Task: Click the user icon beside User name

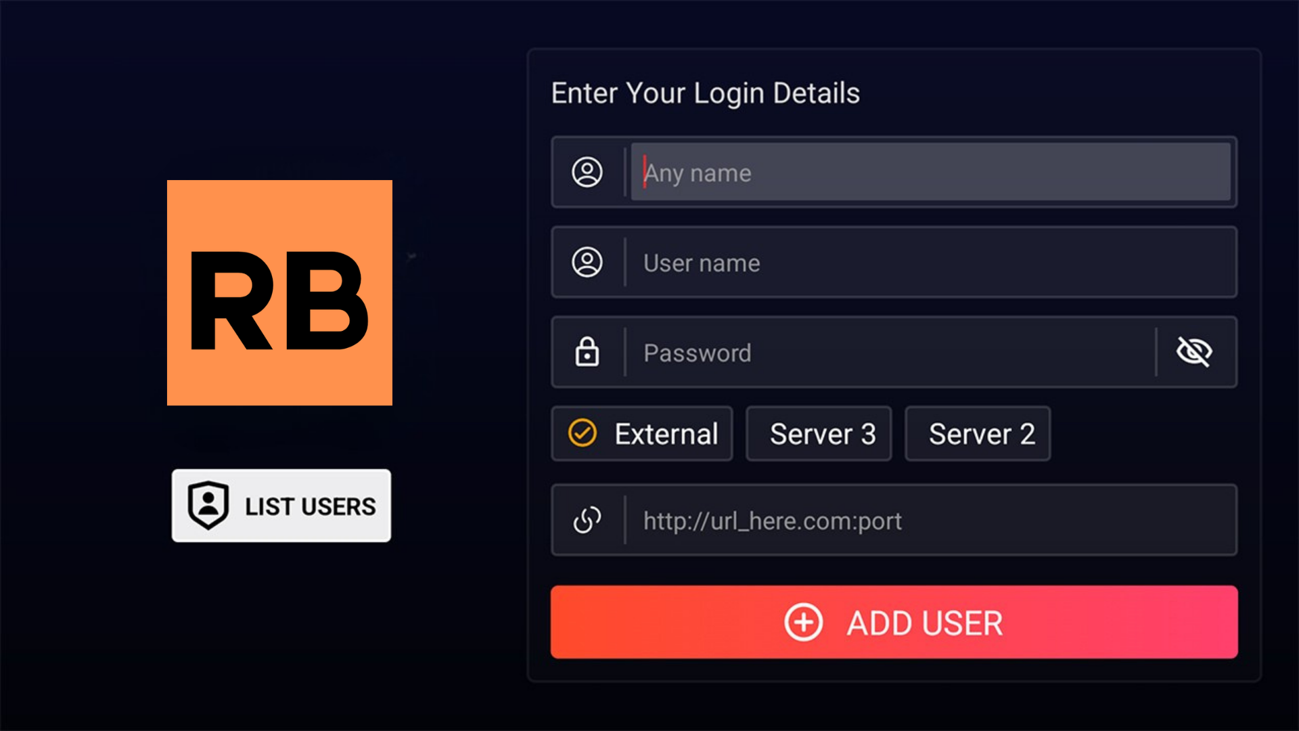Action: point(587,262)
